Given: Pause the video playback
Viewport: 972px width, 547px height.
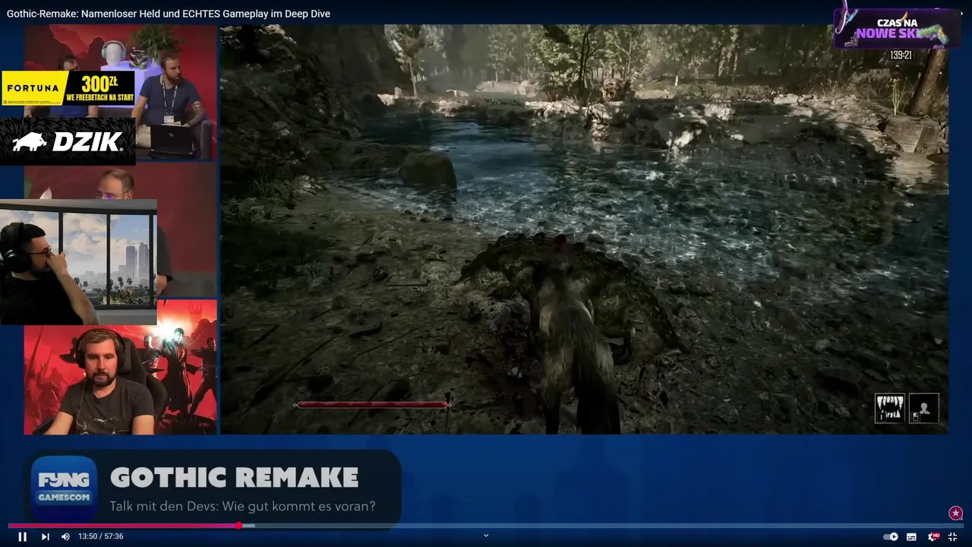Looking at the screenshot, I should [x=22, y=536].
